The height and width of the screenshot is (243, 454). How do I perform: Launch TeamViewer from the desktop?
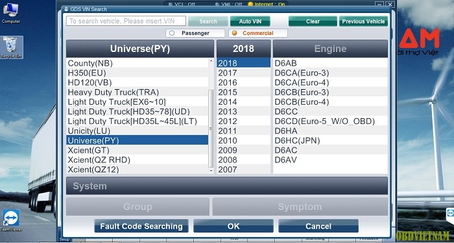pos(11,220)
